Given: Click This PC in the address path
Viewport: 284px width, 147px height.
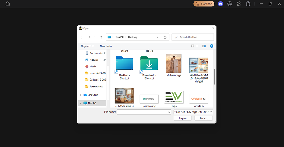Looking at the screenshot, I should tap(119, 37).
